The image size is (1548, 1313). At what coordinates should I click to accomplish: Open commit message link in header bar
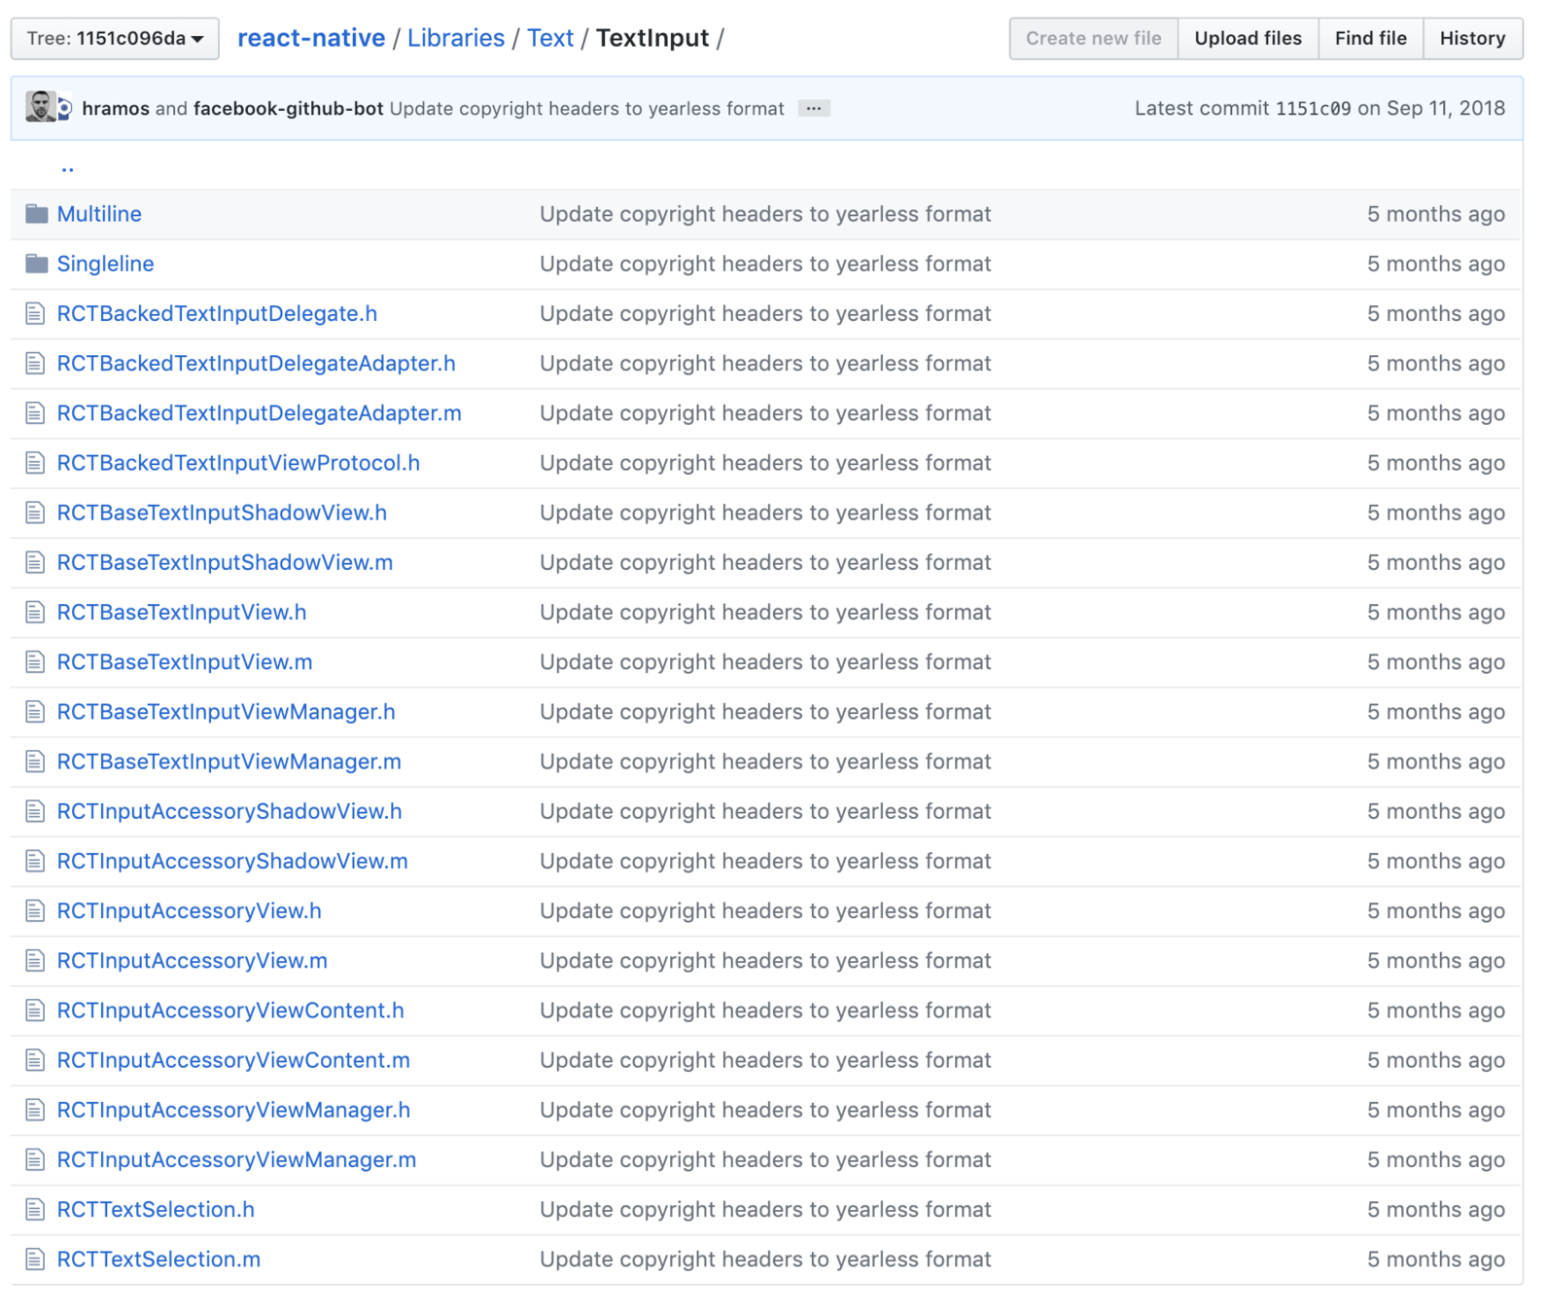tap(586, 108)
